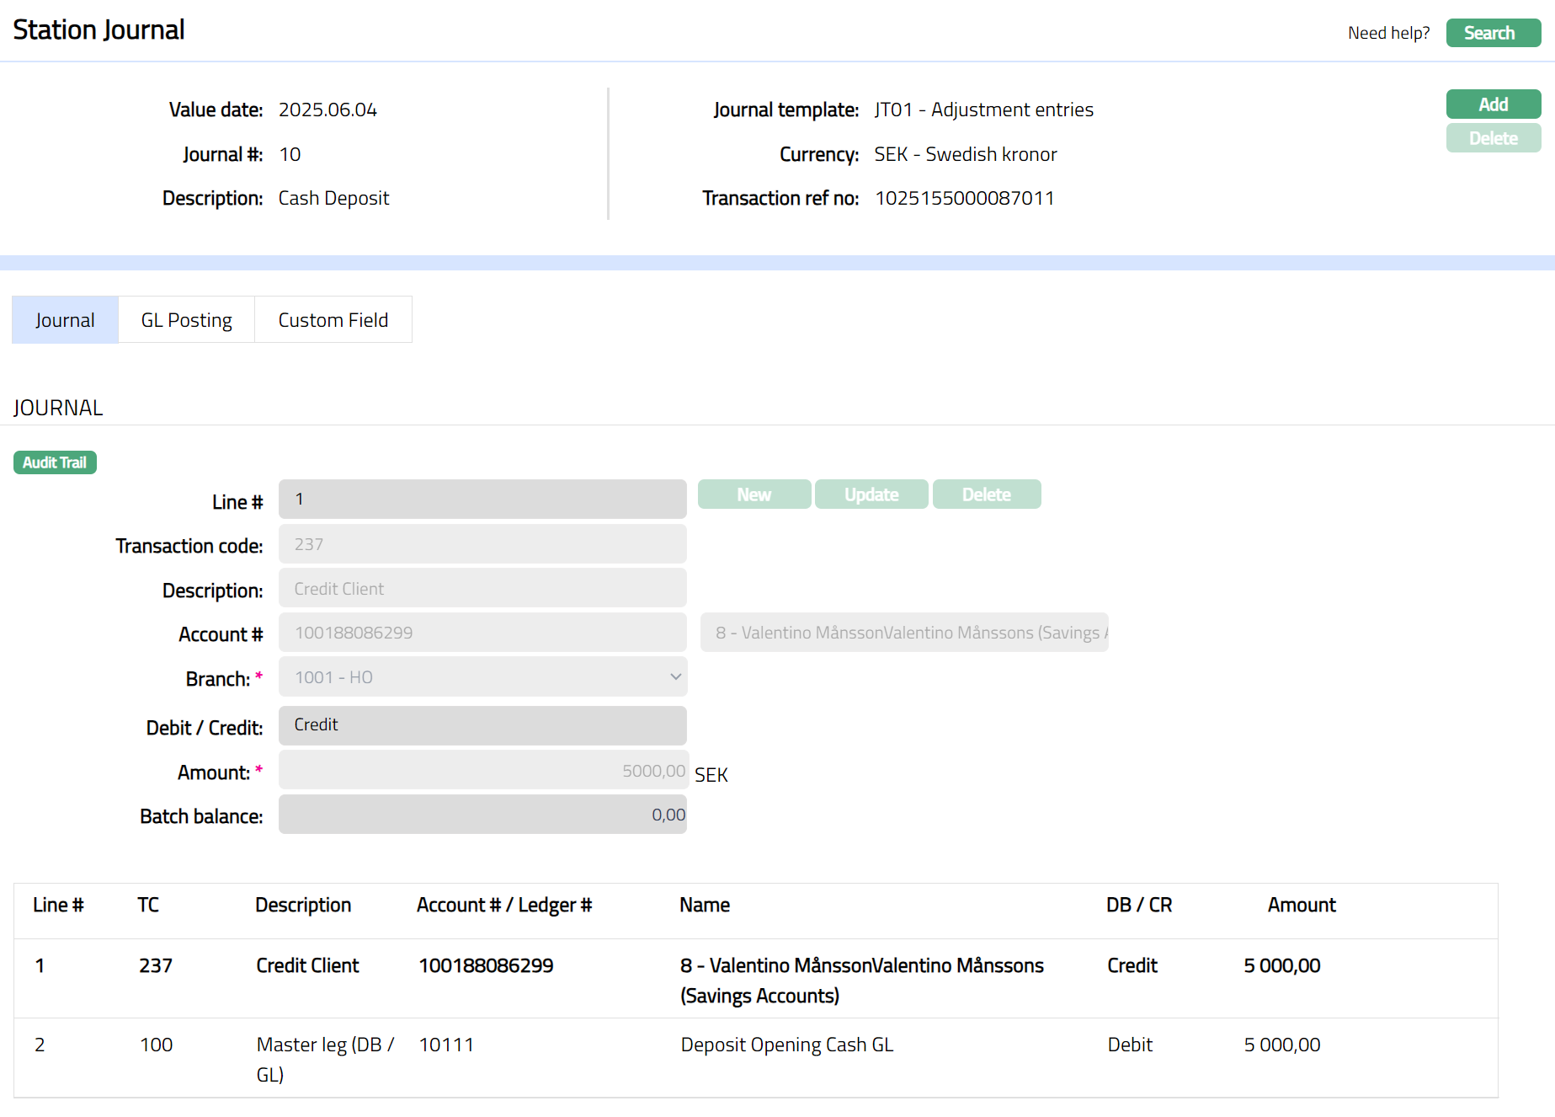Click the Batch balance field
The height and width of the screenshot is (1117, 1555).
(x=482, y=815)
